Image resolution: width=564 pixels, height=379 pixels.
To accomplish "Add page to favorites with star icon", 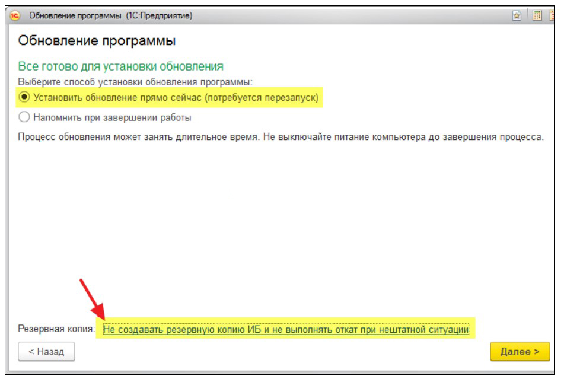I will (x=517, y=16).
